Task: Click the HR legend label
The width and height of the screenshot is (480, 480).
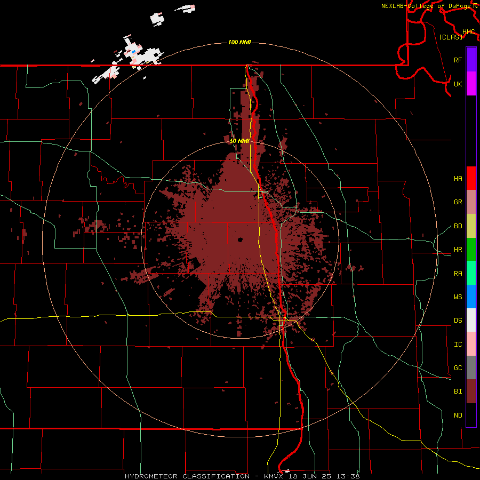Action: click(458, 250)
